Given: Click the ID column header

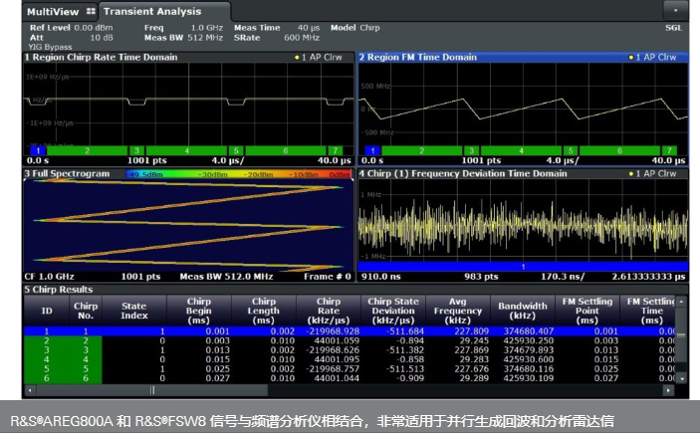Looking at the screenshot, I should pyautogui.click(x=47, y=311).
